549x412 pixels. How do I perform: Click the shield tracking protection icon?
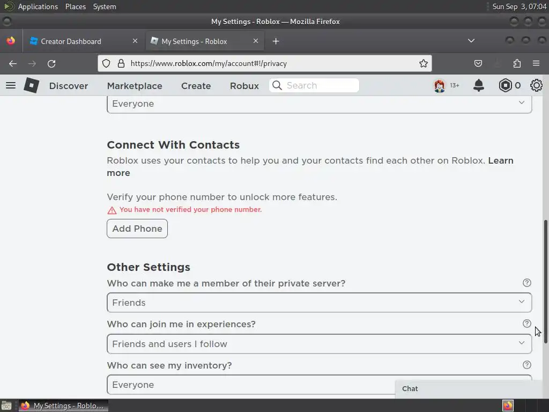point(106,63)
